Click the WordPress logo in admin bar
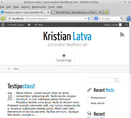 [x=3, y=25]
